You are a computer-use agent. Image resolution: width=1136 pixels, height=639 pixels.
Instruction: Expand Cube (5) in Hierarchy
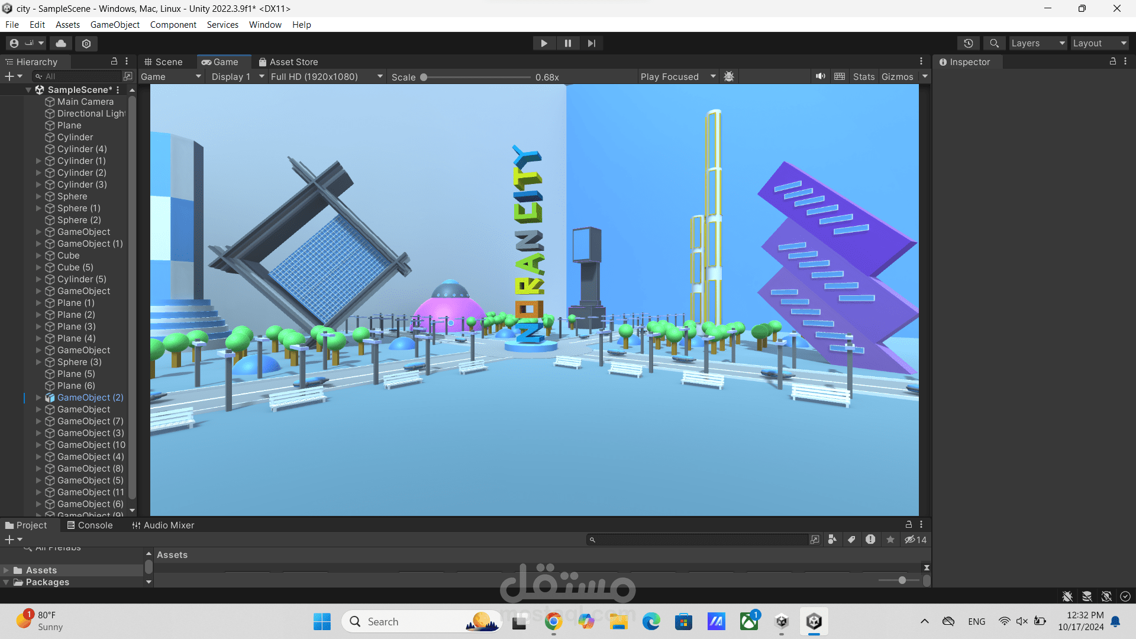click(38, 267)
